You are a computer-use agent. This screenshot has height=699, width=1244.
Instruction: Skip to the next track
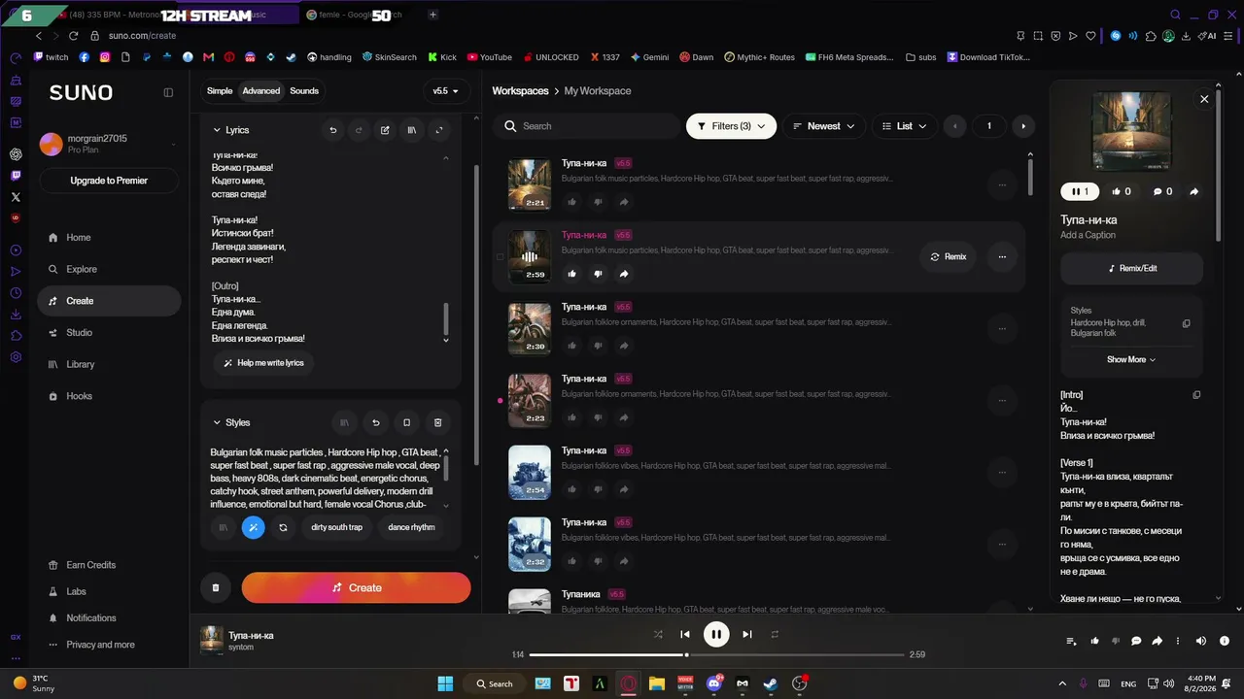[747, 634]
